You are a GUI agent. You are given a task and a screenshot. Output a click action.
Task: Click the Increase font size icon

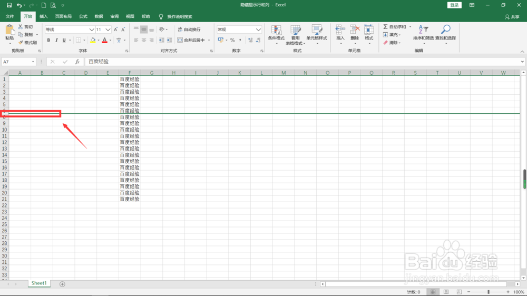(x=115, y=29)
